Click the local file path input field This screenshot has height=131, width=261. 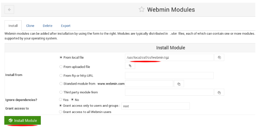pos(169,58)
